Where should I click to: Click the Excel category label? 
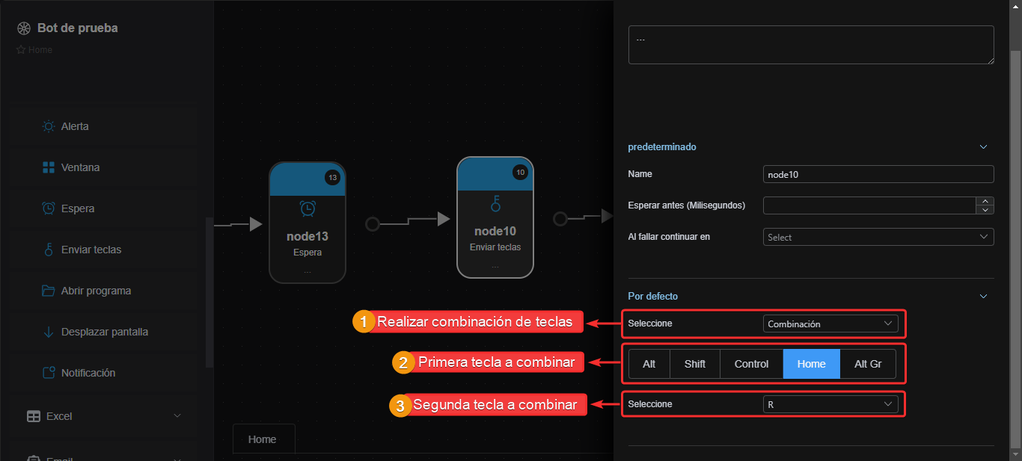coord(59,416)
